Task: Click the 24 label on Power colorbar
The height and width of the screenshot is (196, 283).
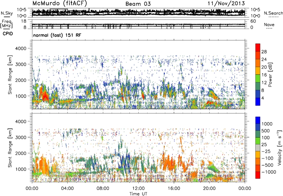Action: tap(264, 59)
